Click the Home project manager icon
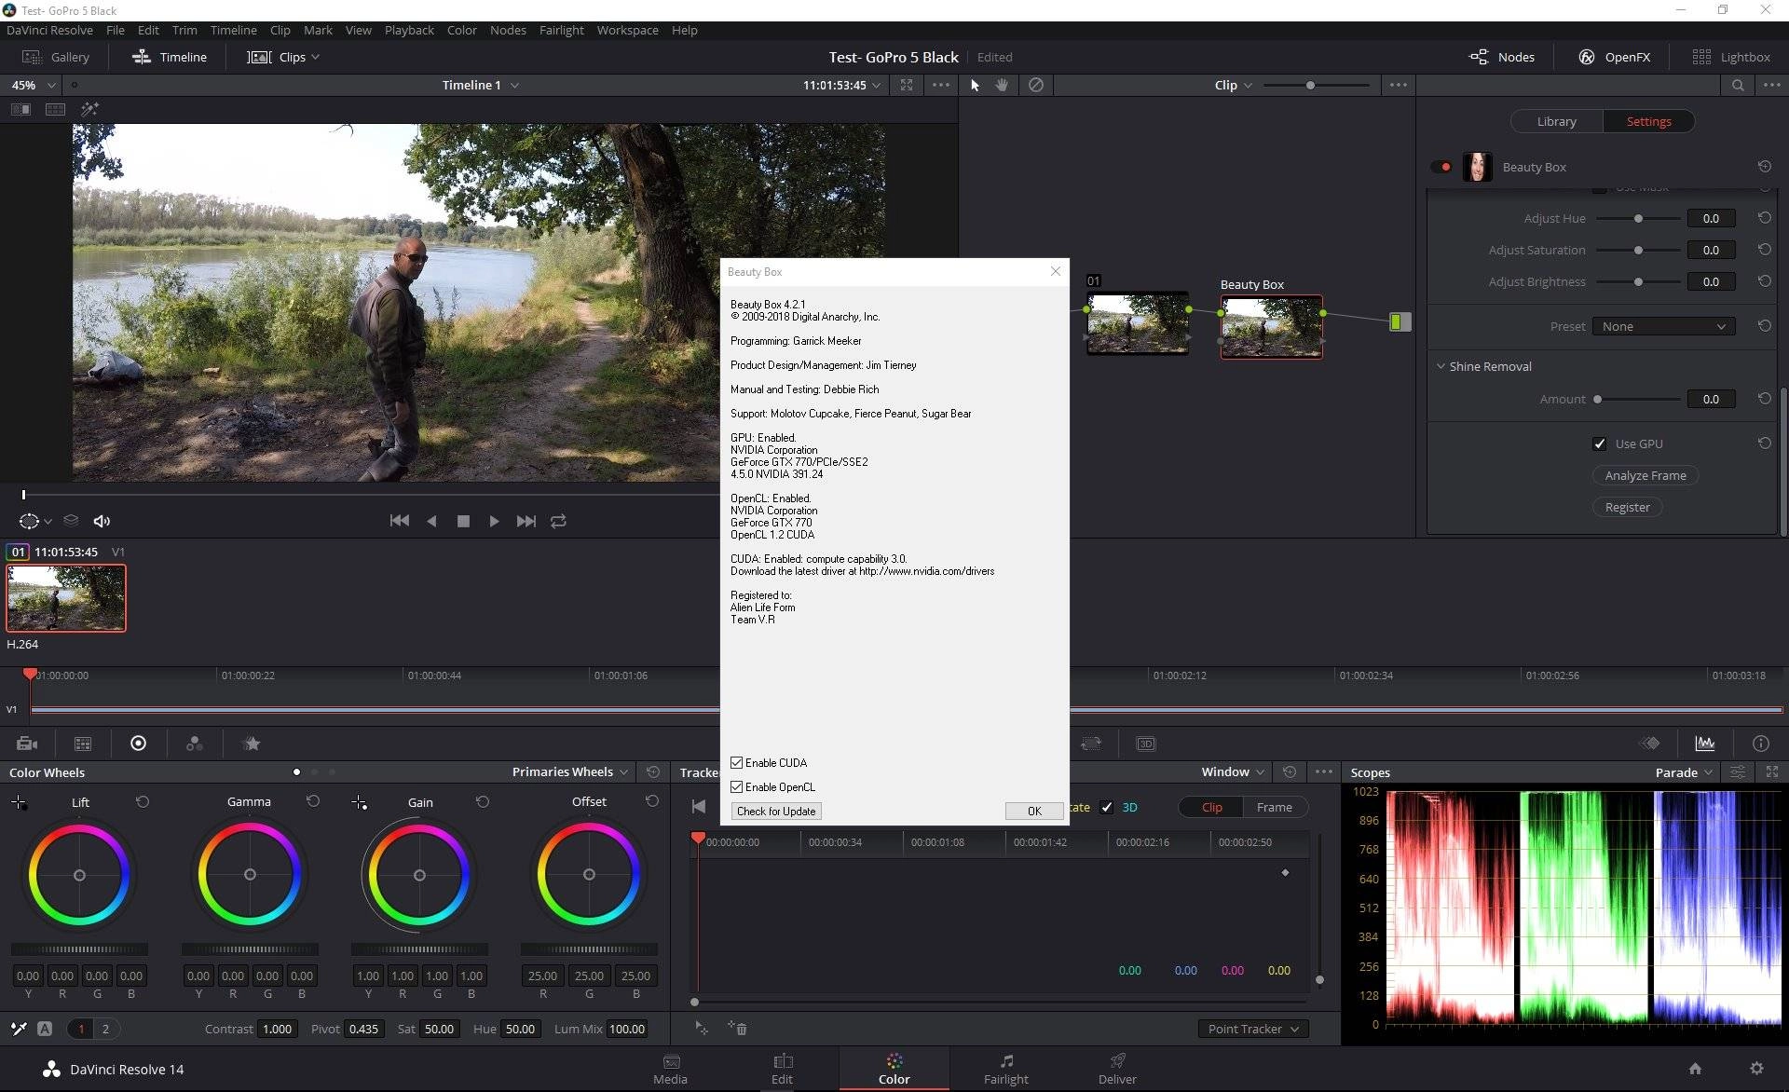The image size is (1789, 1092). pos(1695,1069)
